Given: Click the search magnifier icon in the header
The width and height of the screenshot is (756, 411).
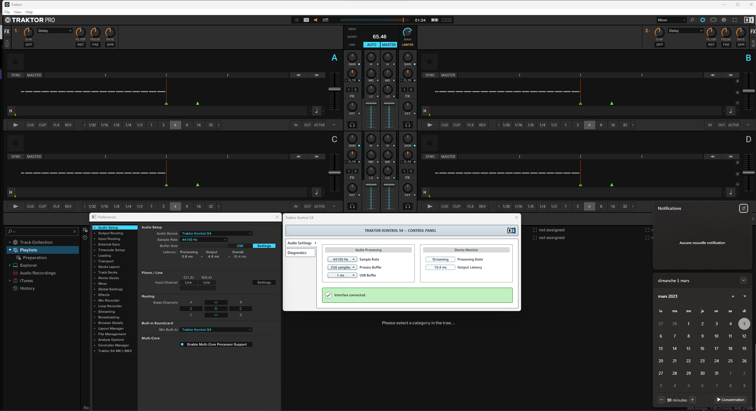Looking at the screenshot, I should (692, 20).
